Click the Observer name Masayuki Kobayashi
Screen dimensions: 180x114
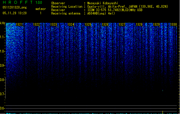coord(103,3)
